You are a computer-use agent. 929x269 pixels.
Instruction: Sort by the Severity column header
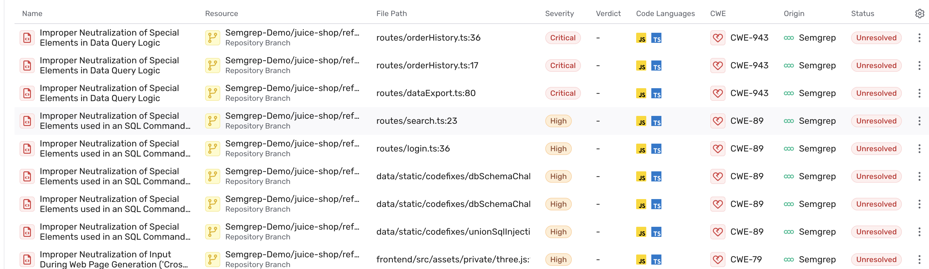click(x=559, y=14)
